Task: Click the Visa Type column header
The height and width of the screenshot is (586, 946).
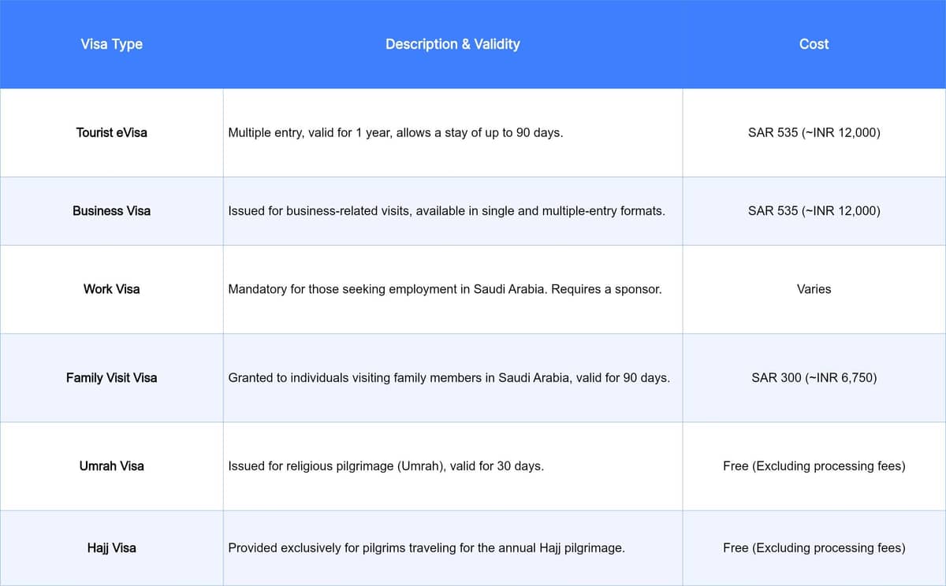Action: [x=111, y=44]
